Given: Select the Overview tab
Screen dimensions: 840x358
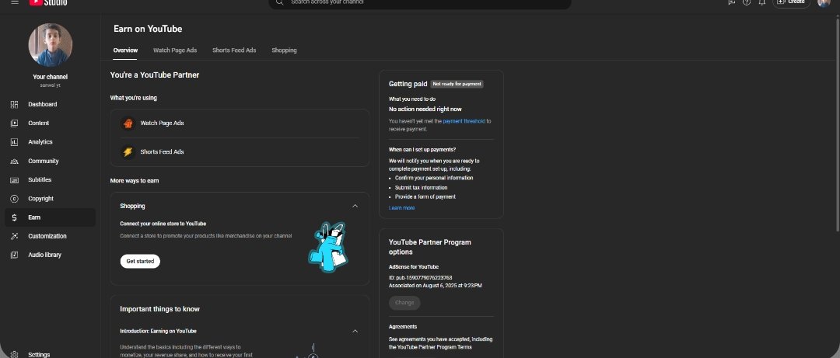Looking at the screenshot, I should pyautogui.click(x=125, y=50).
